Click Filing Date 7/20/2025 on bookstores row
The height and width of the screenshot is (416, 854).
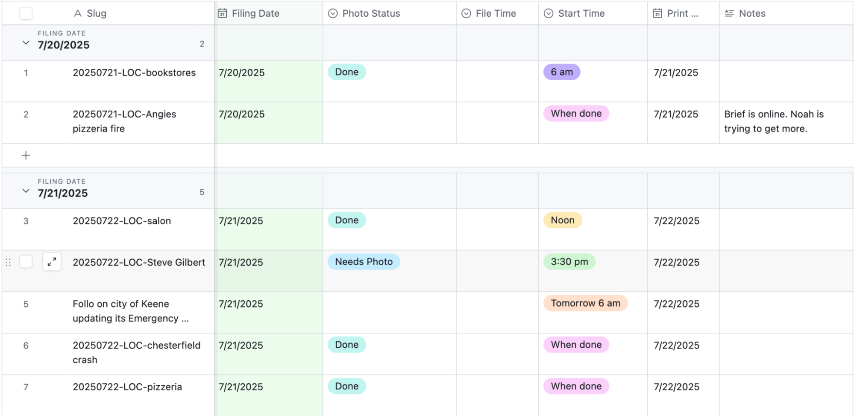pyautogui.click(x=242, y=73)
